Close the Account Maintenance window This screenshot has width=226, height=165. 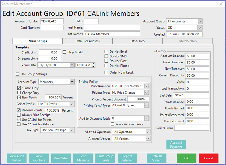point(221,4)
